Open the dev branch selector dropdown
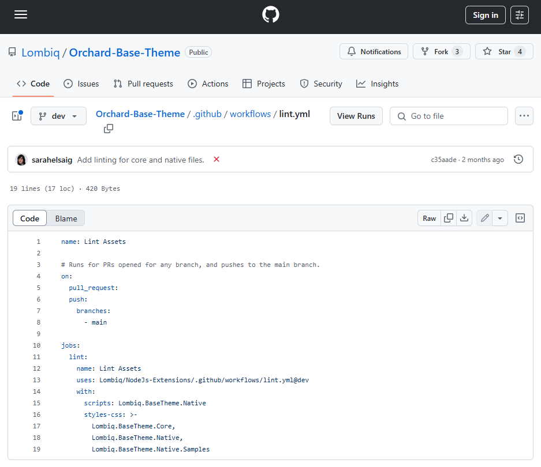Image resolution: width=541 pixels, height=467 pixels. 58,116
